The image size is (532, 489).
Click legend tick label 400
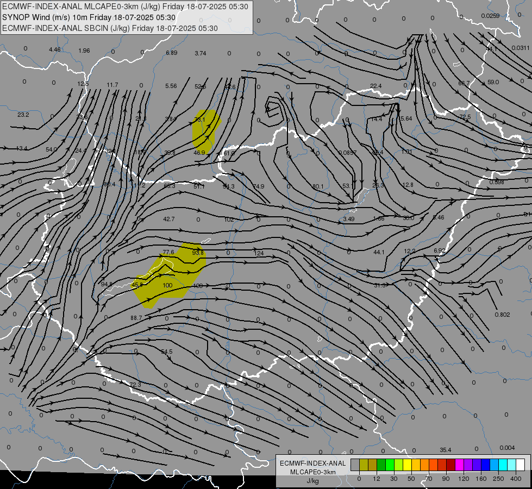[516, 479]
